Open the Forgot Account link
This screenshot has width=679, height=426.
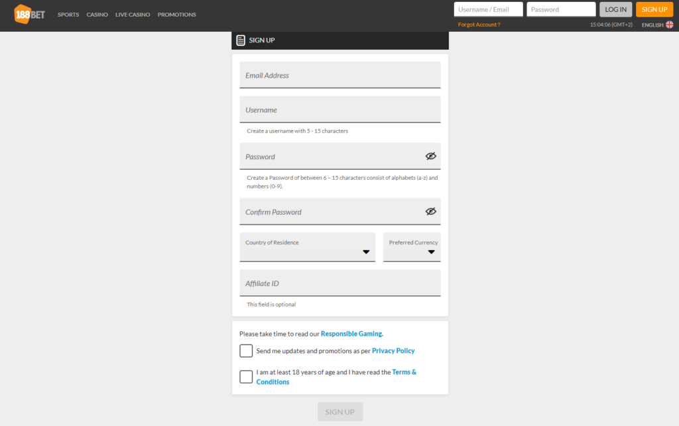click(479, 25)
